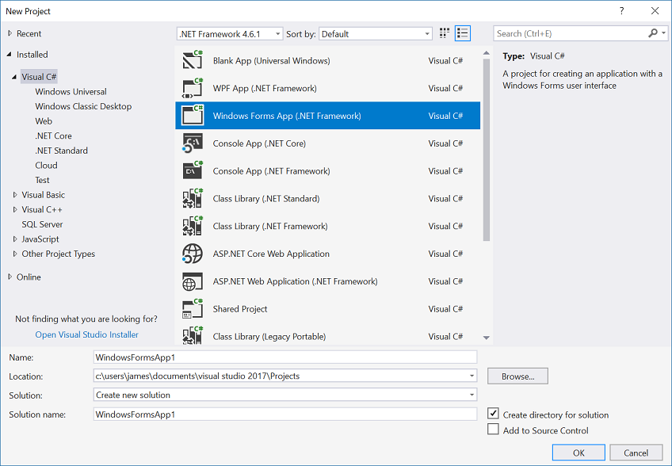Image resolution: width=672 pixels, height=466 pixels.
Task: Select the Visual Basic tree label
Action: coord(44,195)
